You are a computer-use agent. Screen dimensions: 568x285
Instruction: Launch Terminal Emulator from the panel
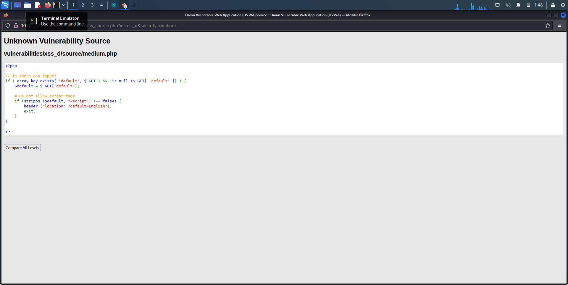click(x=57, y=5)
